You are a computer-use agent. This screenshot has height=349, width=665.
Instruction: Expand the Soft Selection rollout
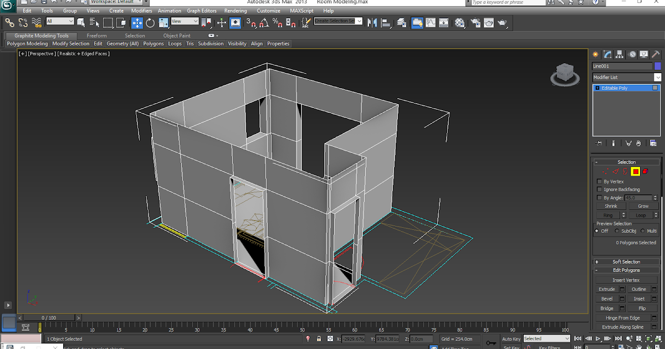click(x=626, y=262)
